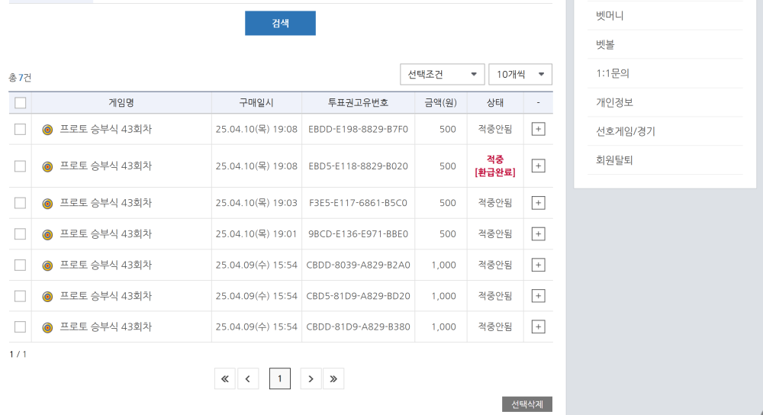Select 개인정보 from the side menu
The height and width of the screenshot is (415, 763).
pyautogui.click(x=614, y=102)
